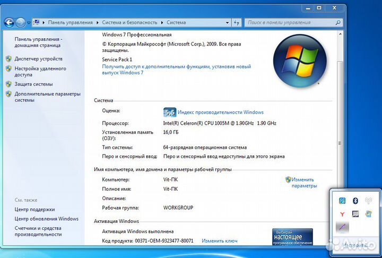Click 'Service Pack 1' text
Screen dimensions: 382x258
click(117, 59)
